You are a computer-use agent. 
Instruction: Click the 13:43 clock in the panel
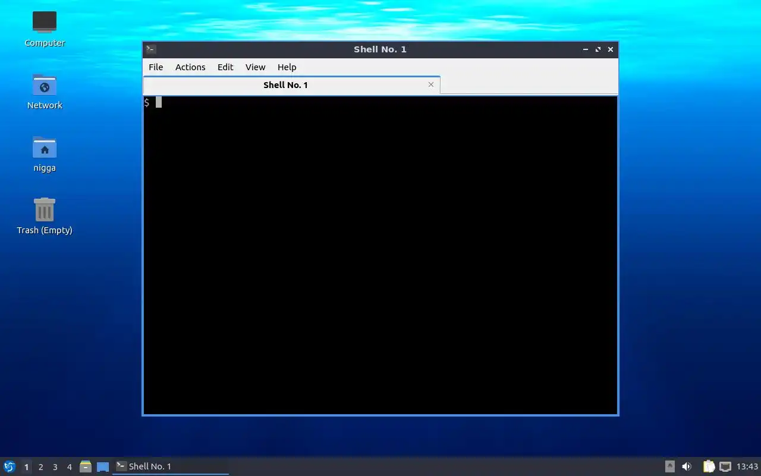tap(747, 466)
